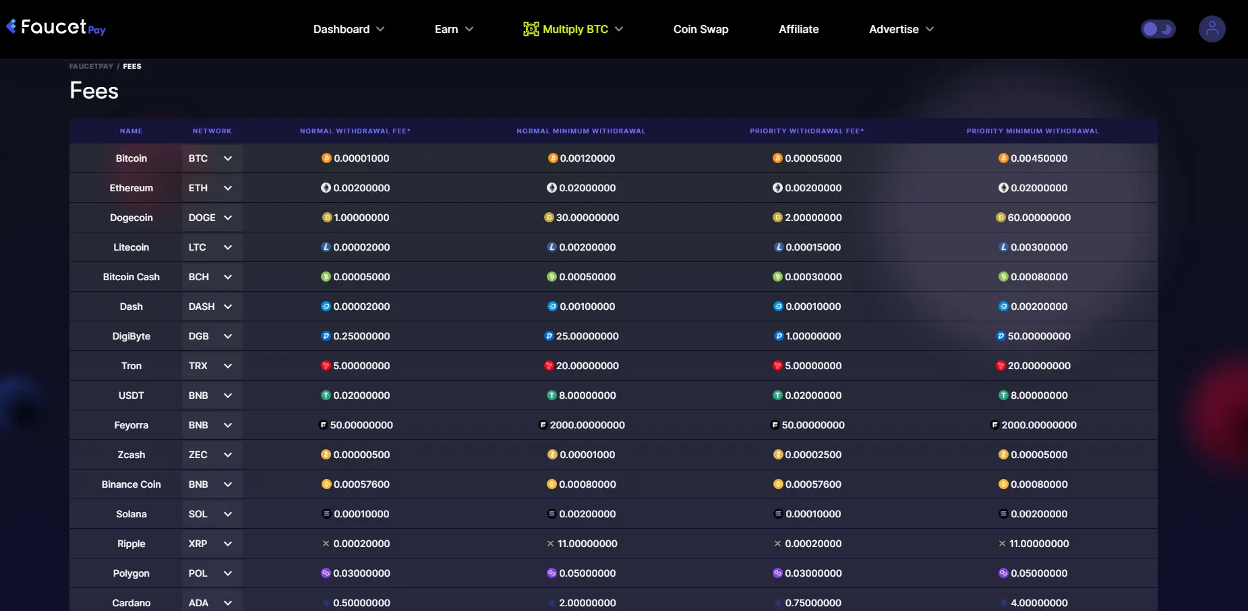The image size is (1248, 611).
Task: Click Polygon icon beside priority fee 0.03000000
Action: (777, 573)
